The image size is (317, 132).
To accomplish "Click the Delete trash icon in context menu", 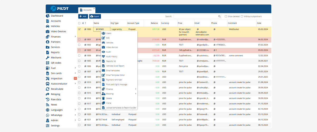I will (104, 98).
